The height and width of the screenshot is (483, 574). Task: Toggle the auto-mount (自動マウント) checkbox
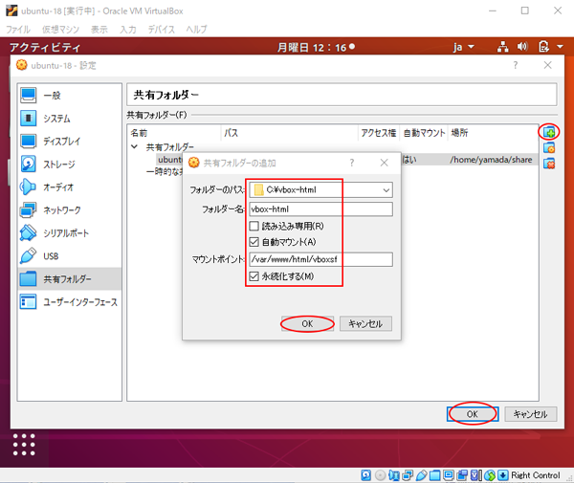click(254, 242)
